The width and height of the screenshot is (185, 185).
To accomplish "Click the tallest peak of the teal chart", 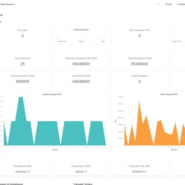I will 21,97.
